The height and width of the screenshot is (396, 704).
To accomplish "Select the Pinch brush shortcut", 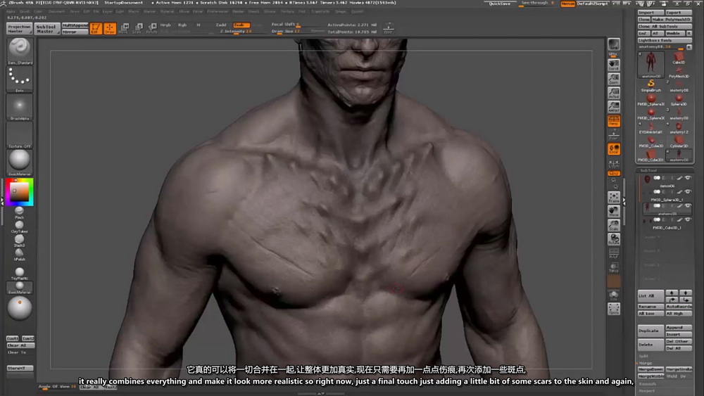I will tap(19, 212).
